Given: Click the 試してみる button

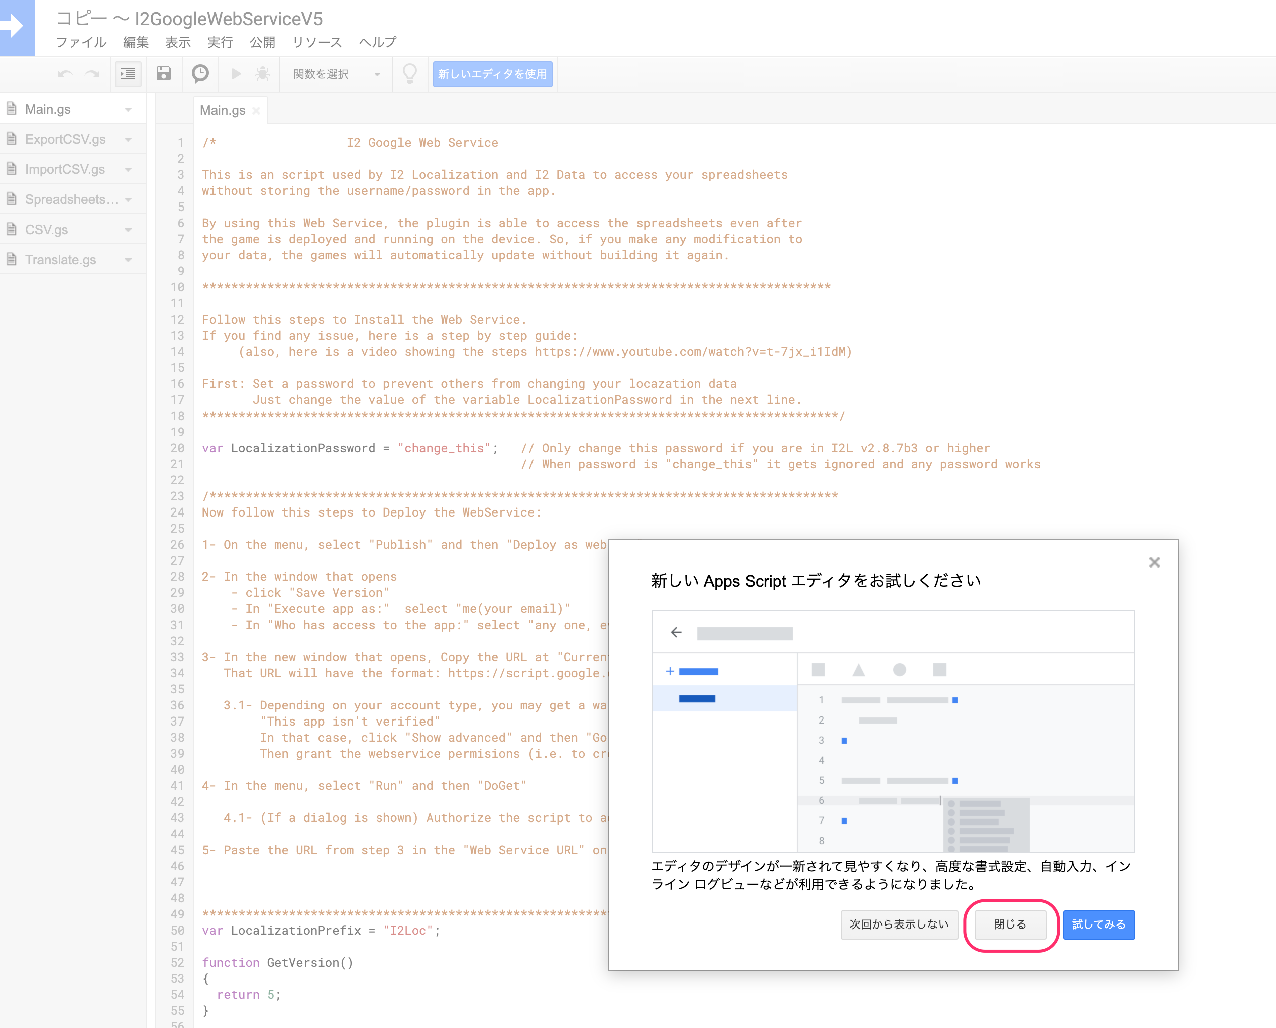Looking at the screenshot, I should coord(1098,924).
